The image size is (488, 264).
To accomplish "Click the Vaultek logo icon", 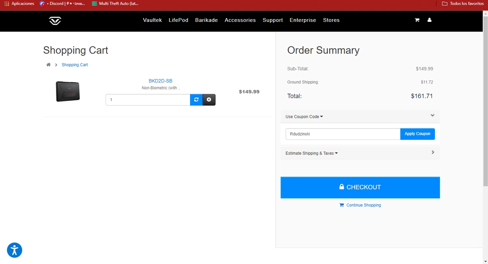I will pos(55,20).
